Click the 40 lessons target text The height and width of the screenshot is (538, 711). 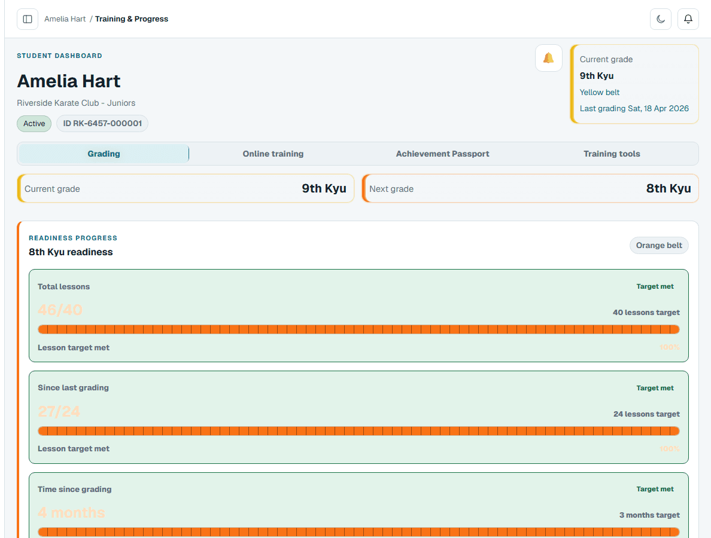click(646, 313)
